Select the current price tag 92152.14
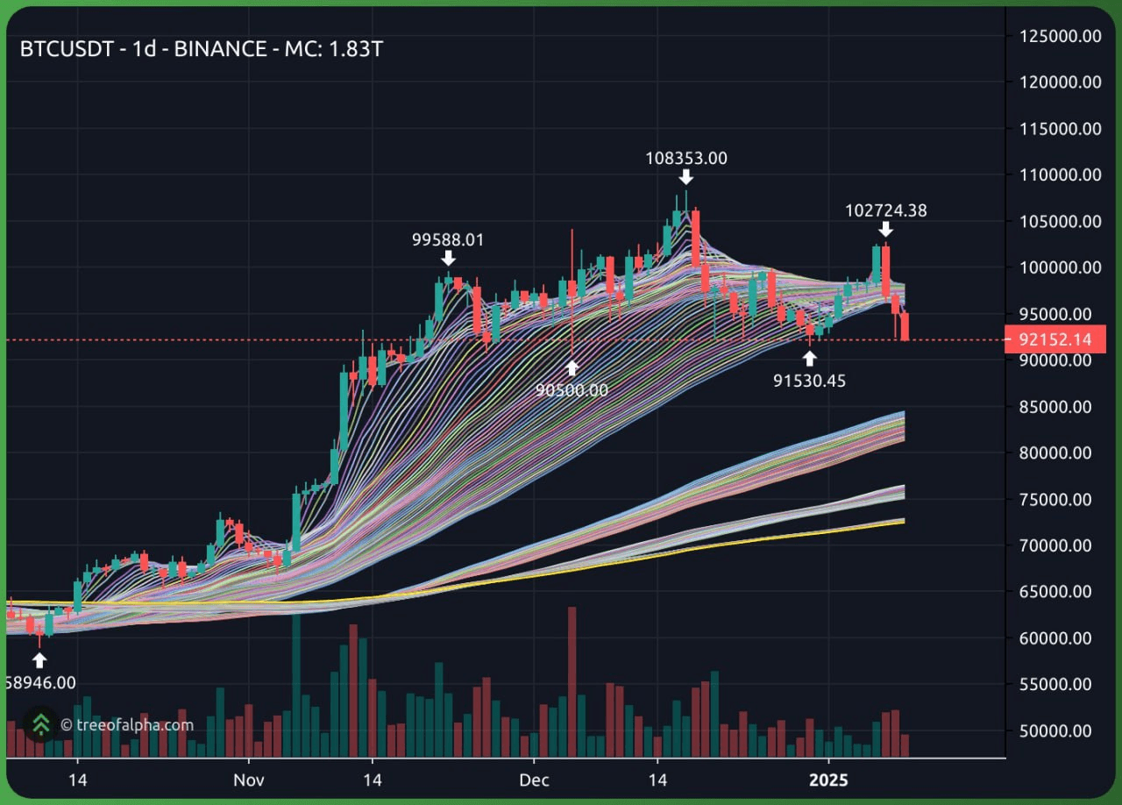 (1055, 338)
